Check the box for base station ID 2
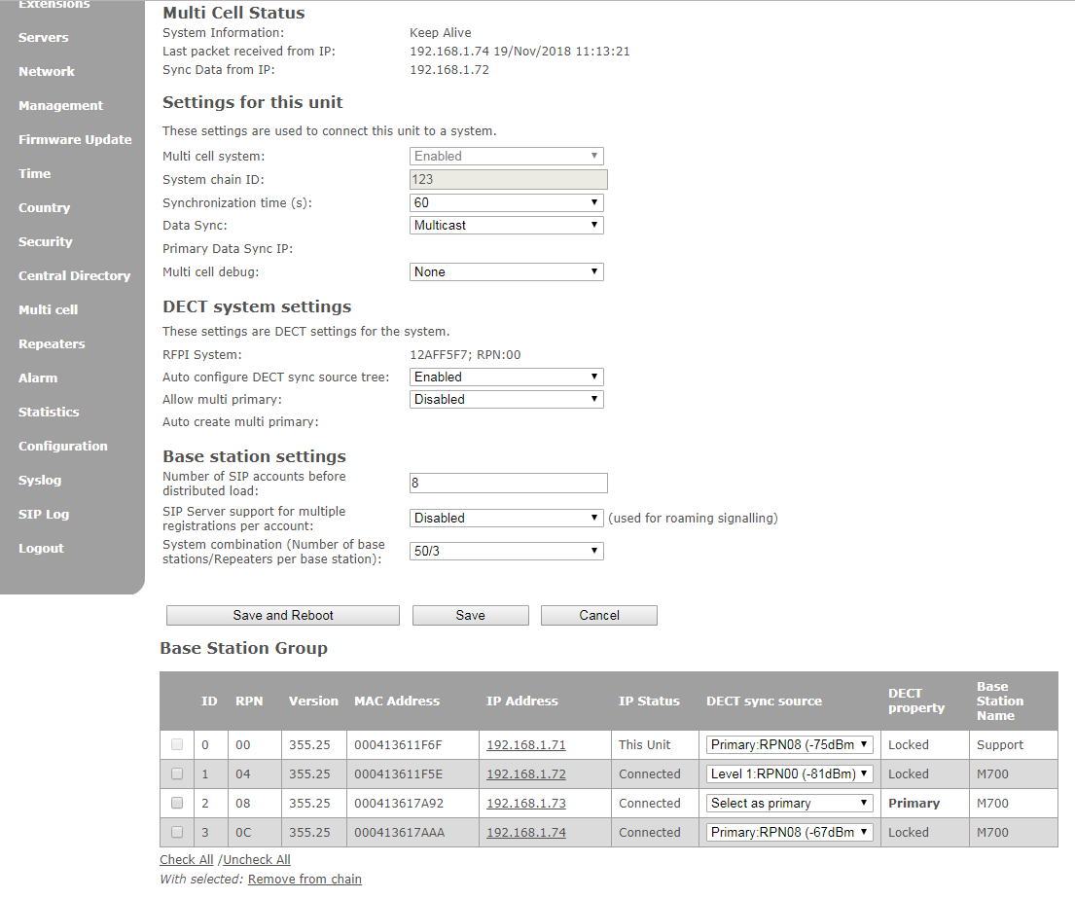Screen dimensions: 1075x899 click(177, 803)
